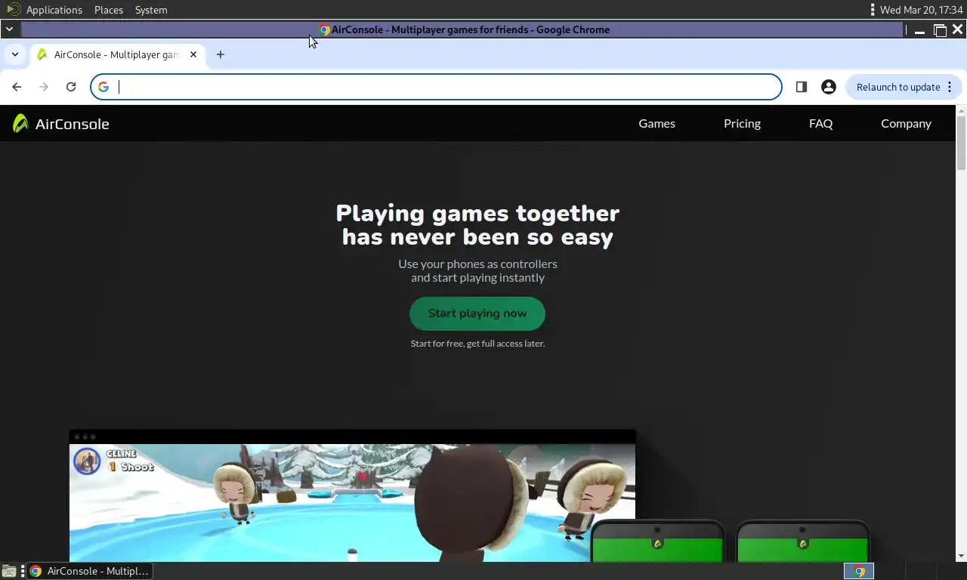Image resolution: width=967 pixels, height=580 pixels.
Task: Click the scrollbar up arrow
Action: [x=961, y=110]
